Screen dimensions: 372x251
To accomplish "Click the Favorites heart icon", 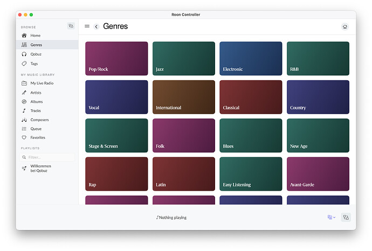I will pyautogui.click(x=24, y=138).
